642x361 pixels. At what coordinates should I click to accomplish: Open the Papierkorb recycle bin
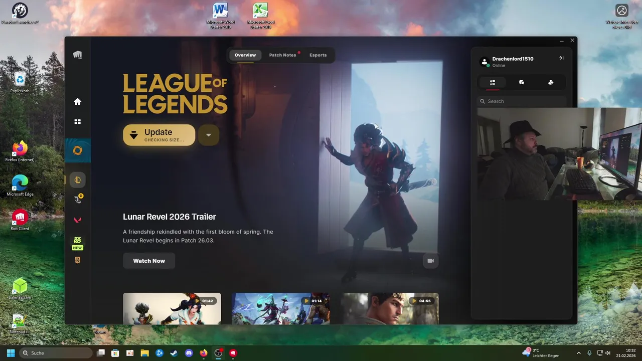coord(20,82)
